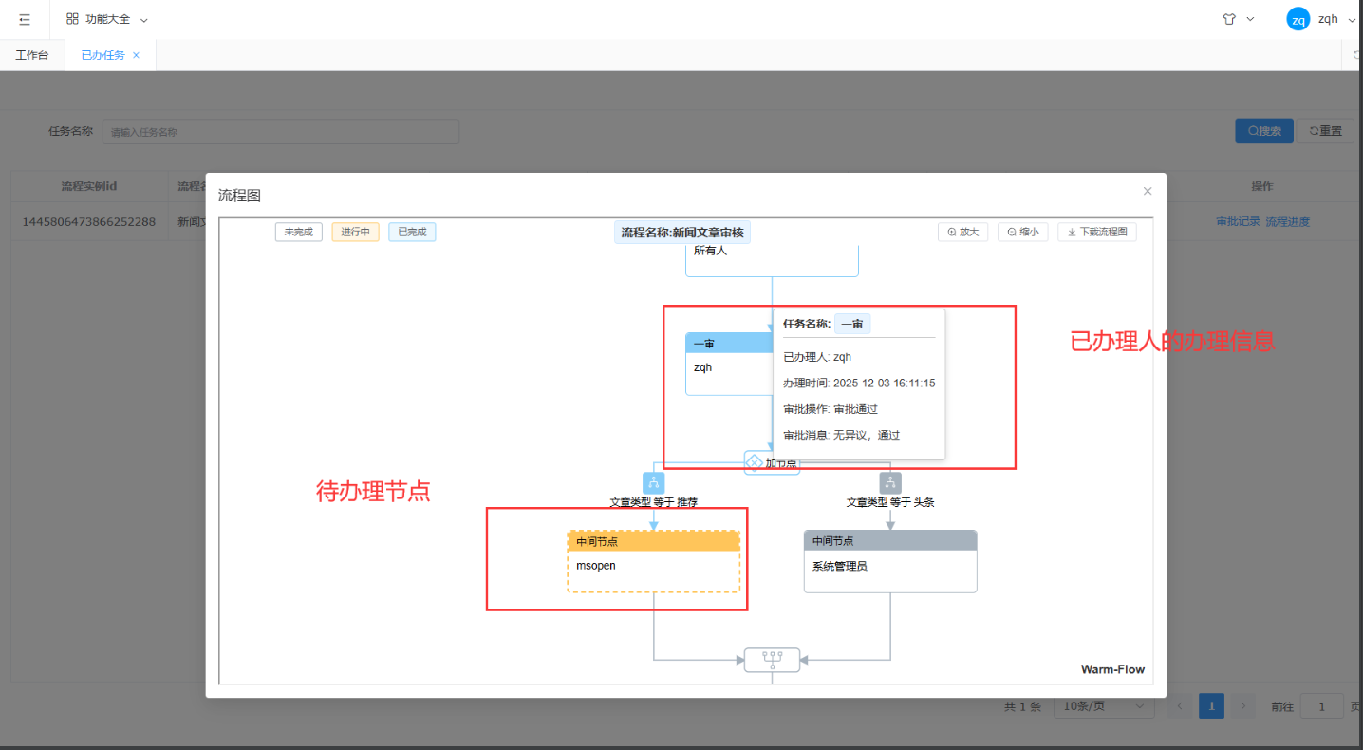1363x750 pixels.
Task: Click the 已完成 legend tag
Action: (412, 232)
